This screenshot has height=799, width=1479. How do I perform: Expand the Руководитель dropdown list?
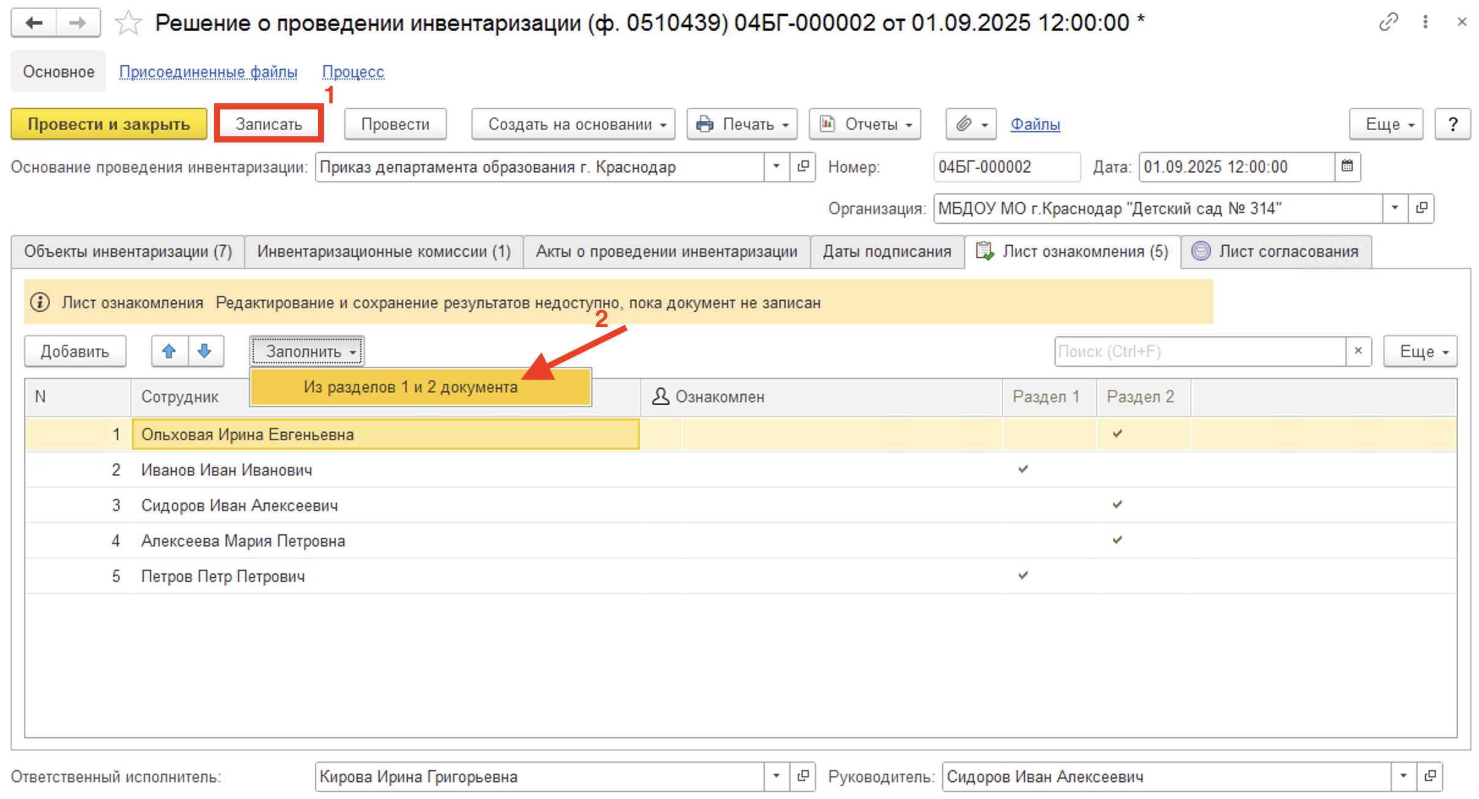tap(1403, 776)
